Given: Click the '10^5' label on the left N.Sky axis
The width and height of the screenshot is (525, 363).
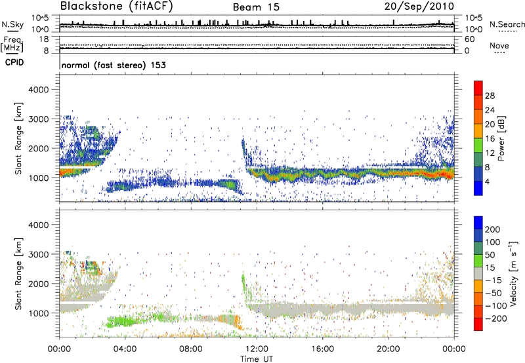Looking at the screenshot, I should tap(40, 18).
